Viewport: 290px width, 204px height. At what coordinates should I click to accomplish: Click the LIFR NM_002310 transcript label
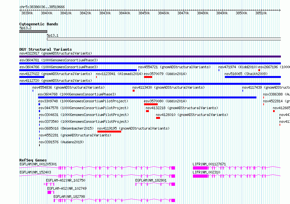click(206, 172)
